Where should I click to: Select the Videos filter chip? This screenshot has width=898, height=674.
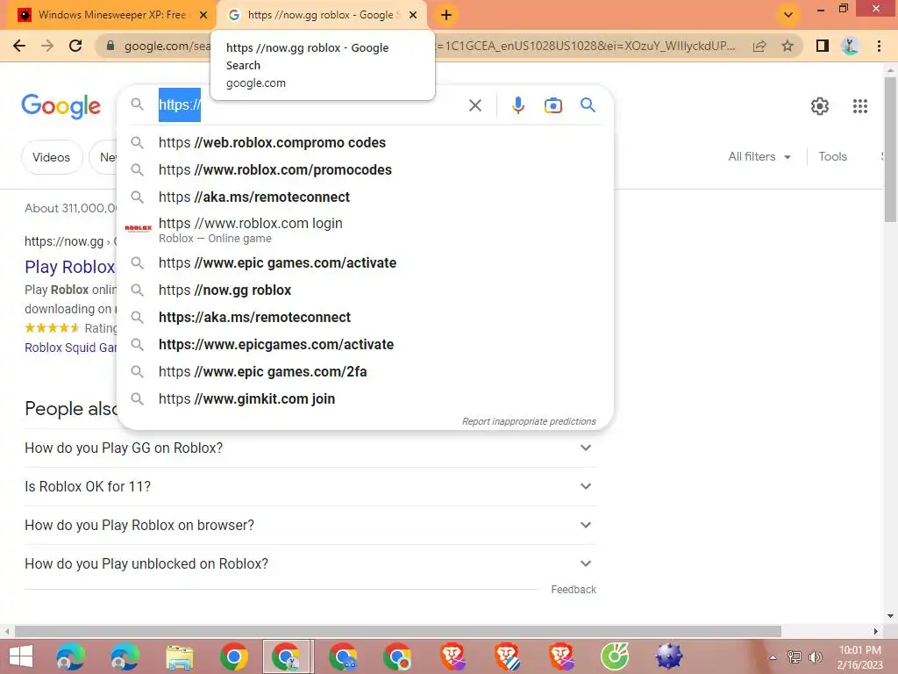point(52,157)
